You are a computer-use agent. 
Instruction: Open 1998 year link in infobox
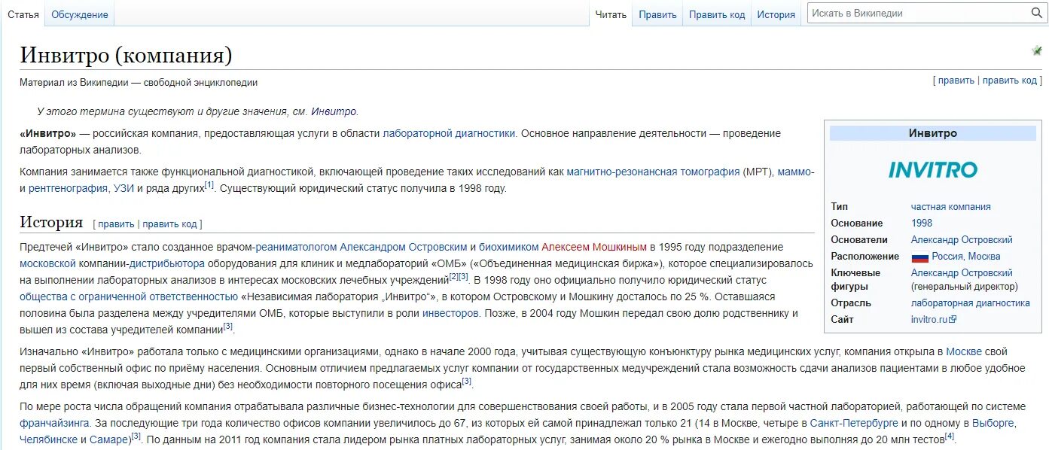click(x=922, y=223)
